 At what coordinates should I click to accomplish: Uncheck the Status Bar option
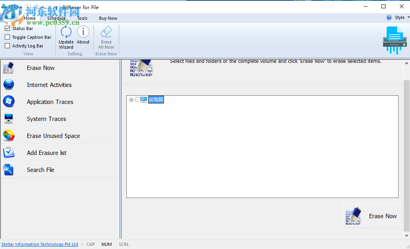pos(7,28)
